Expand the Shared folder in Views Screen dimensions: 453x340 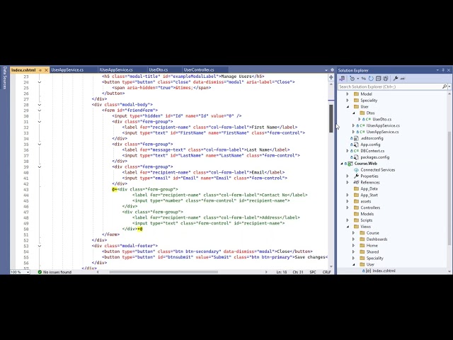tap(354, 252)
